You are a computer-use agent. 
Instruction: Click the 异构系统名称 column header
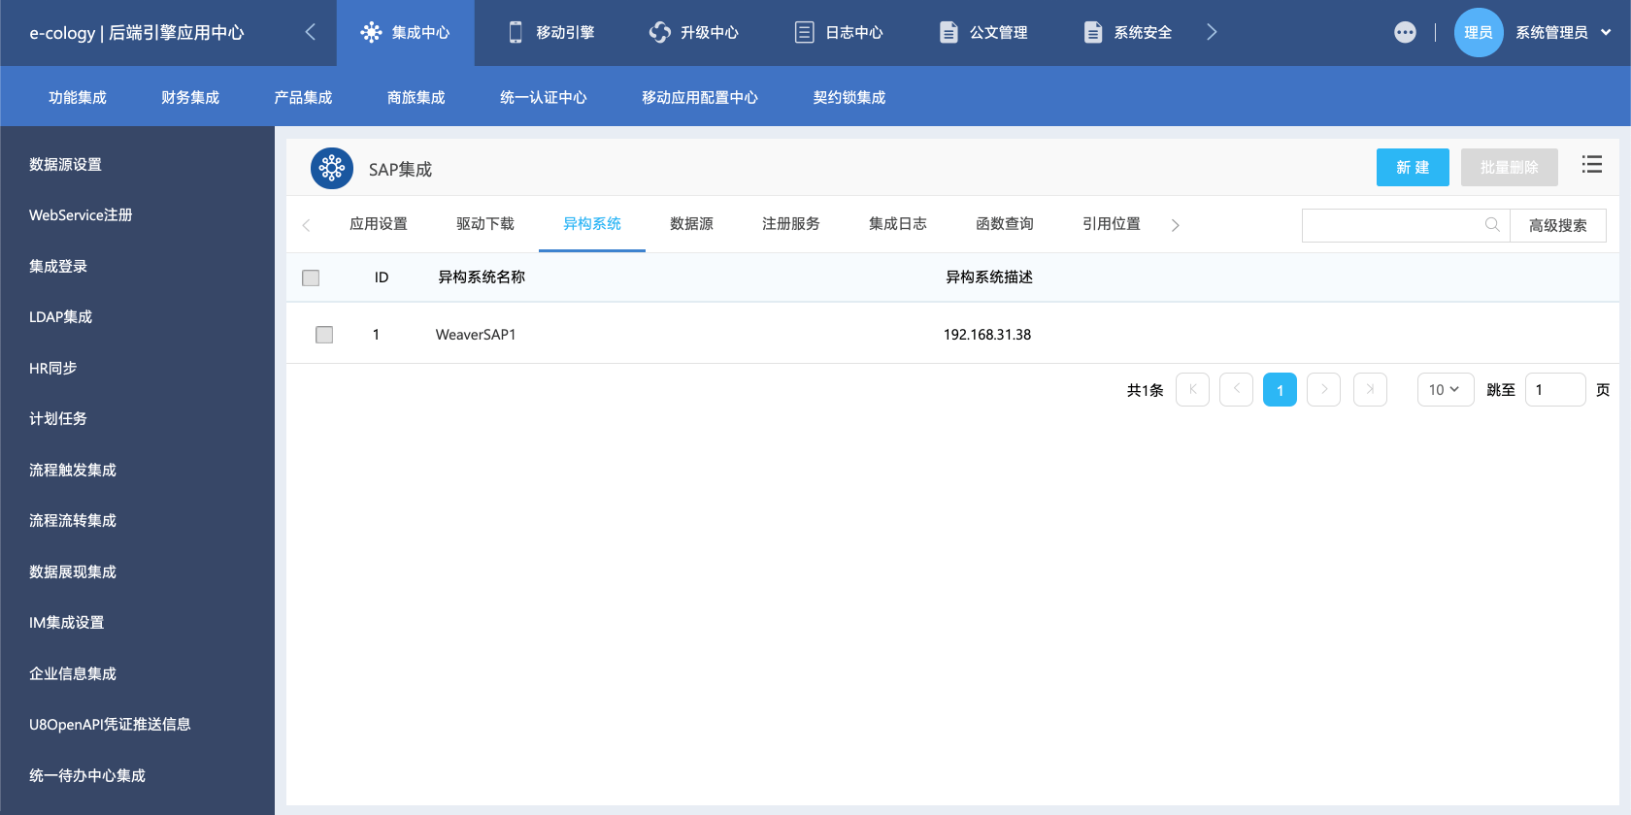482,277
